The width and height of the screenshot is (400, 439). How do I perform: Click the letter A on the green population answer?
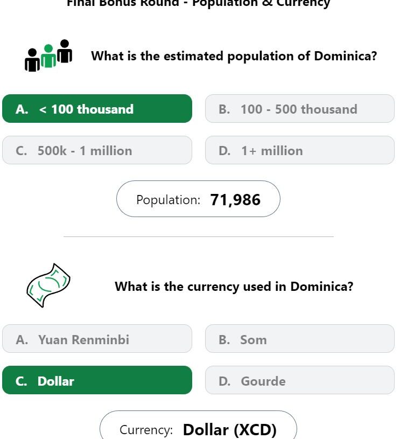coord(22,109)
